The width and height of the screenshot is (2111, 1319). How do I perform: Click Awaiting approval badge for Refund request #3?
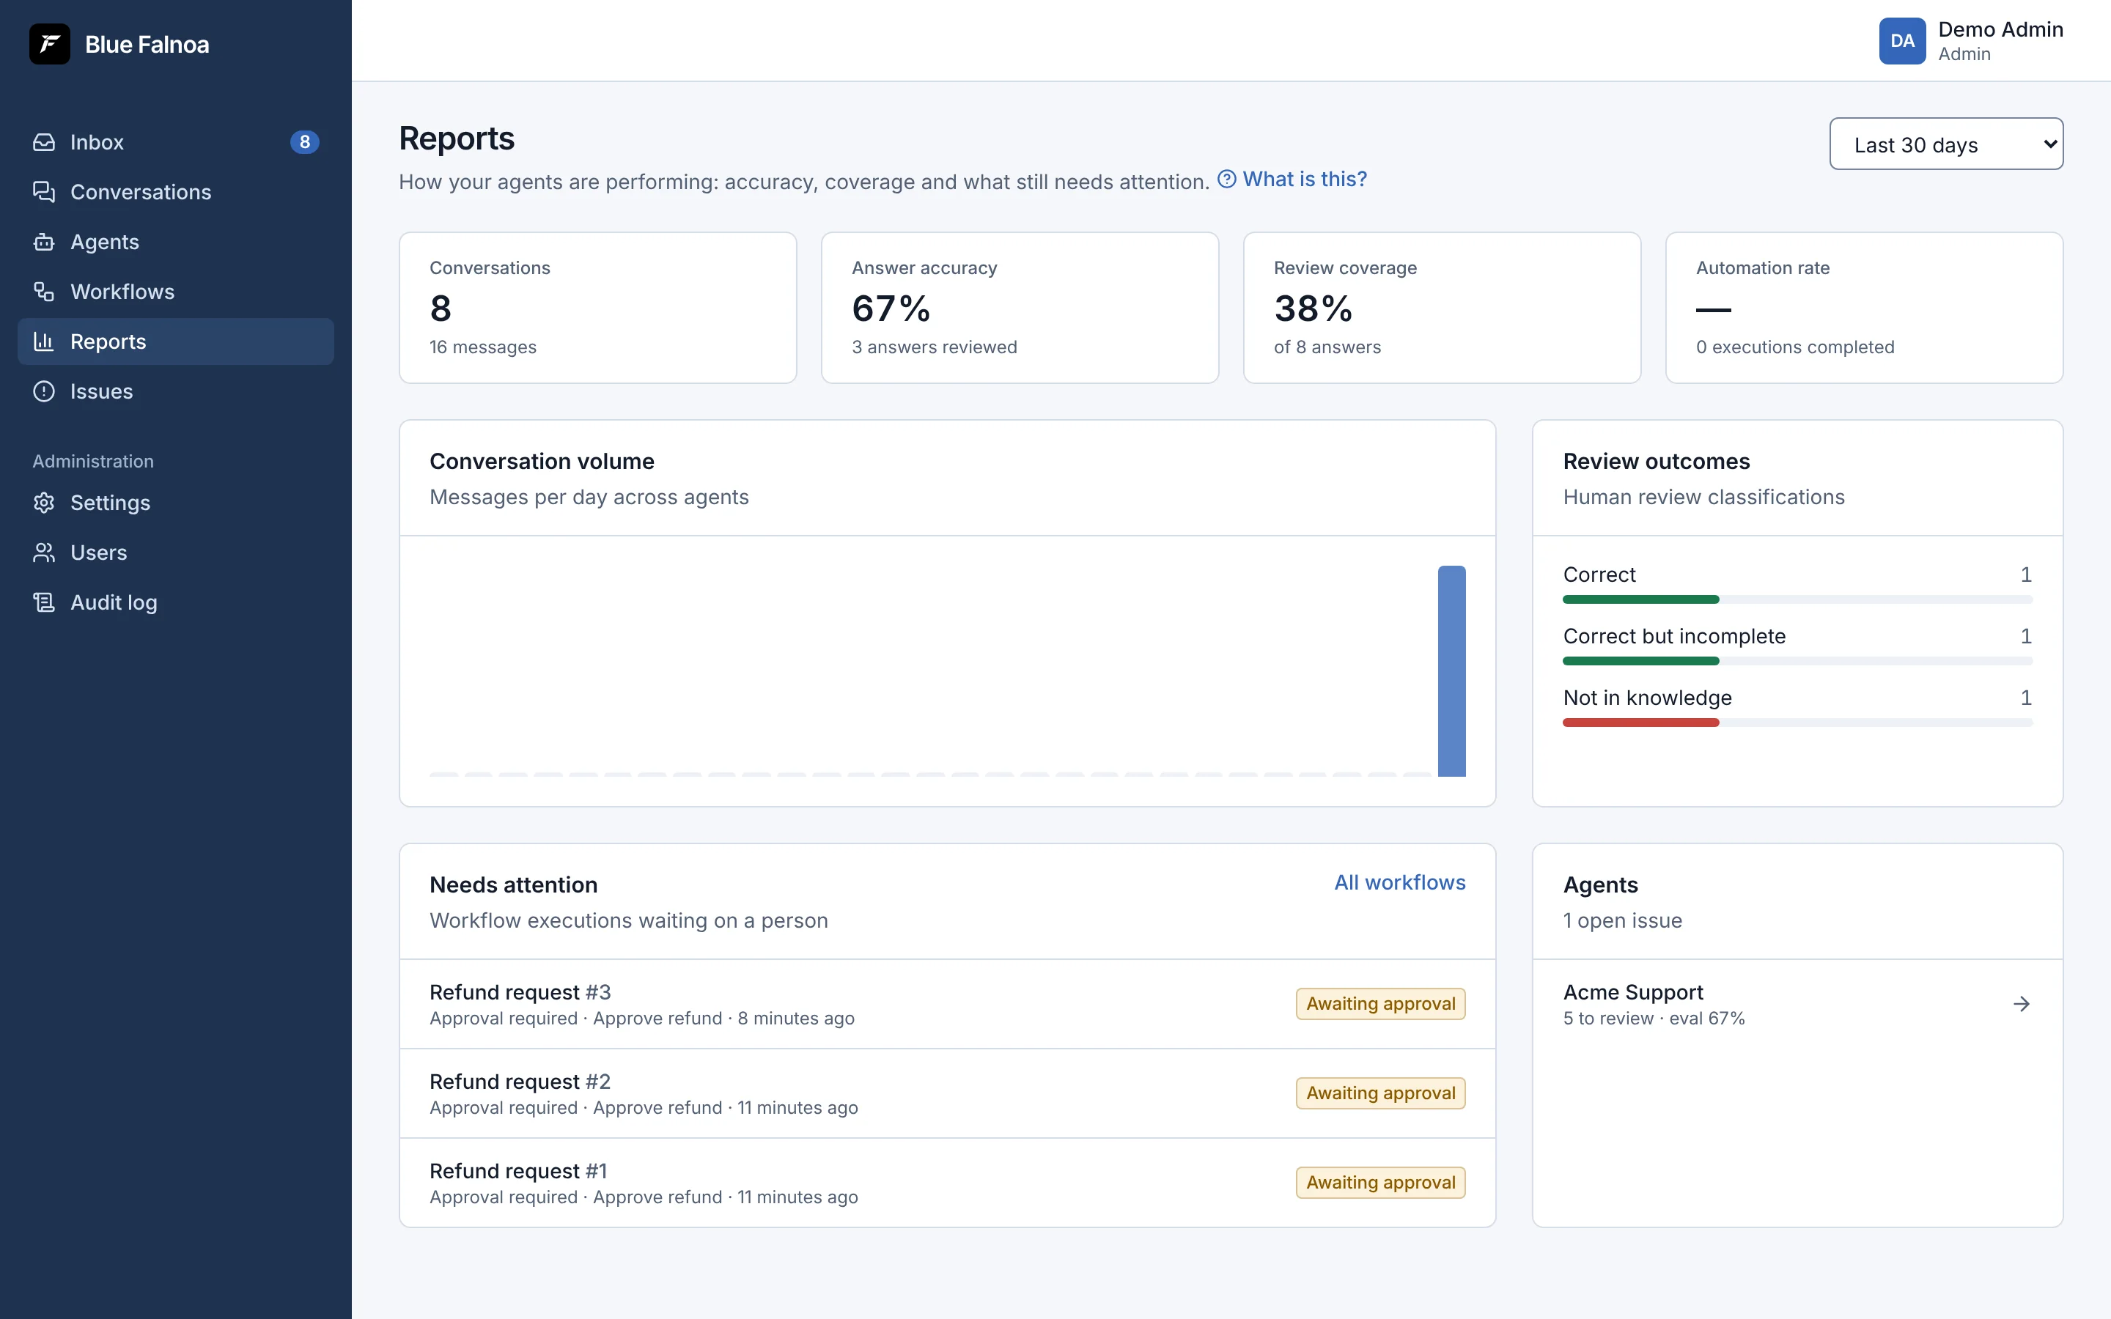(1380, 1004)
